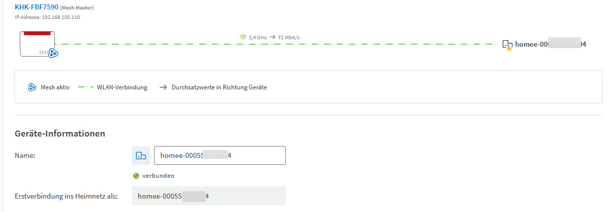
Task: Click the homee device icon with star
Action: [507, 45]
